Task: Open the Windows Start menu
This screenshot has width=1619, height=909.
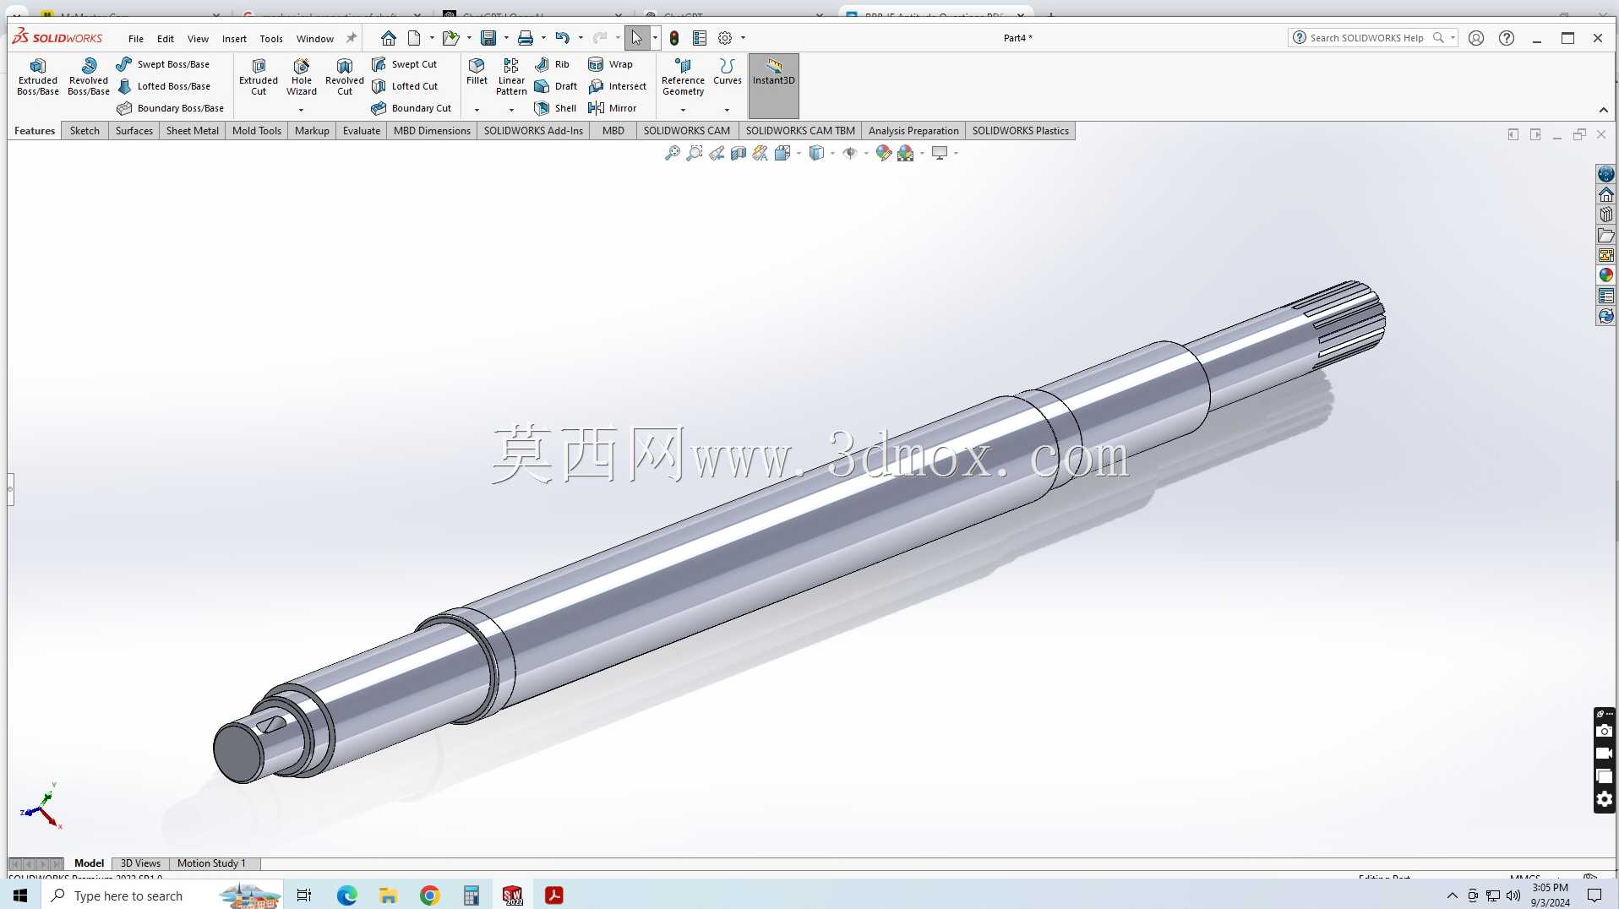Action: [20, 895]
